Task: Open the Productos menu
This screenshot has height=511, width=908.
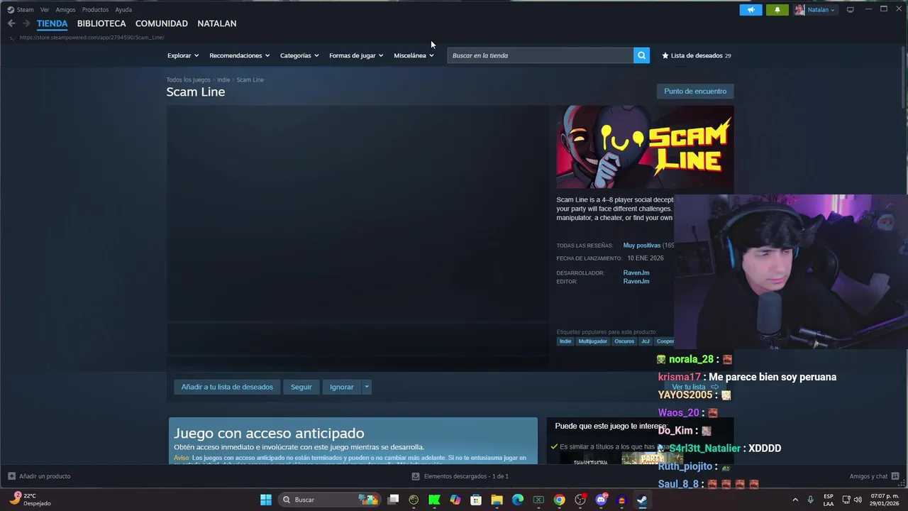Action: tap(95, 10)
